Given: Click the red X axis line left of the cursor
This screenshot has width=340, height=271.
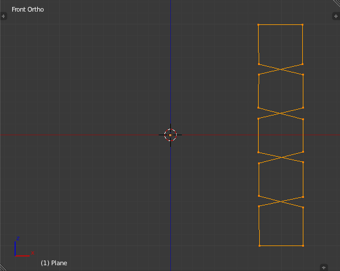Looking at the screenshot, I should (x=80, y=135).
